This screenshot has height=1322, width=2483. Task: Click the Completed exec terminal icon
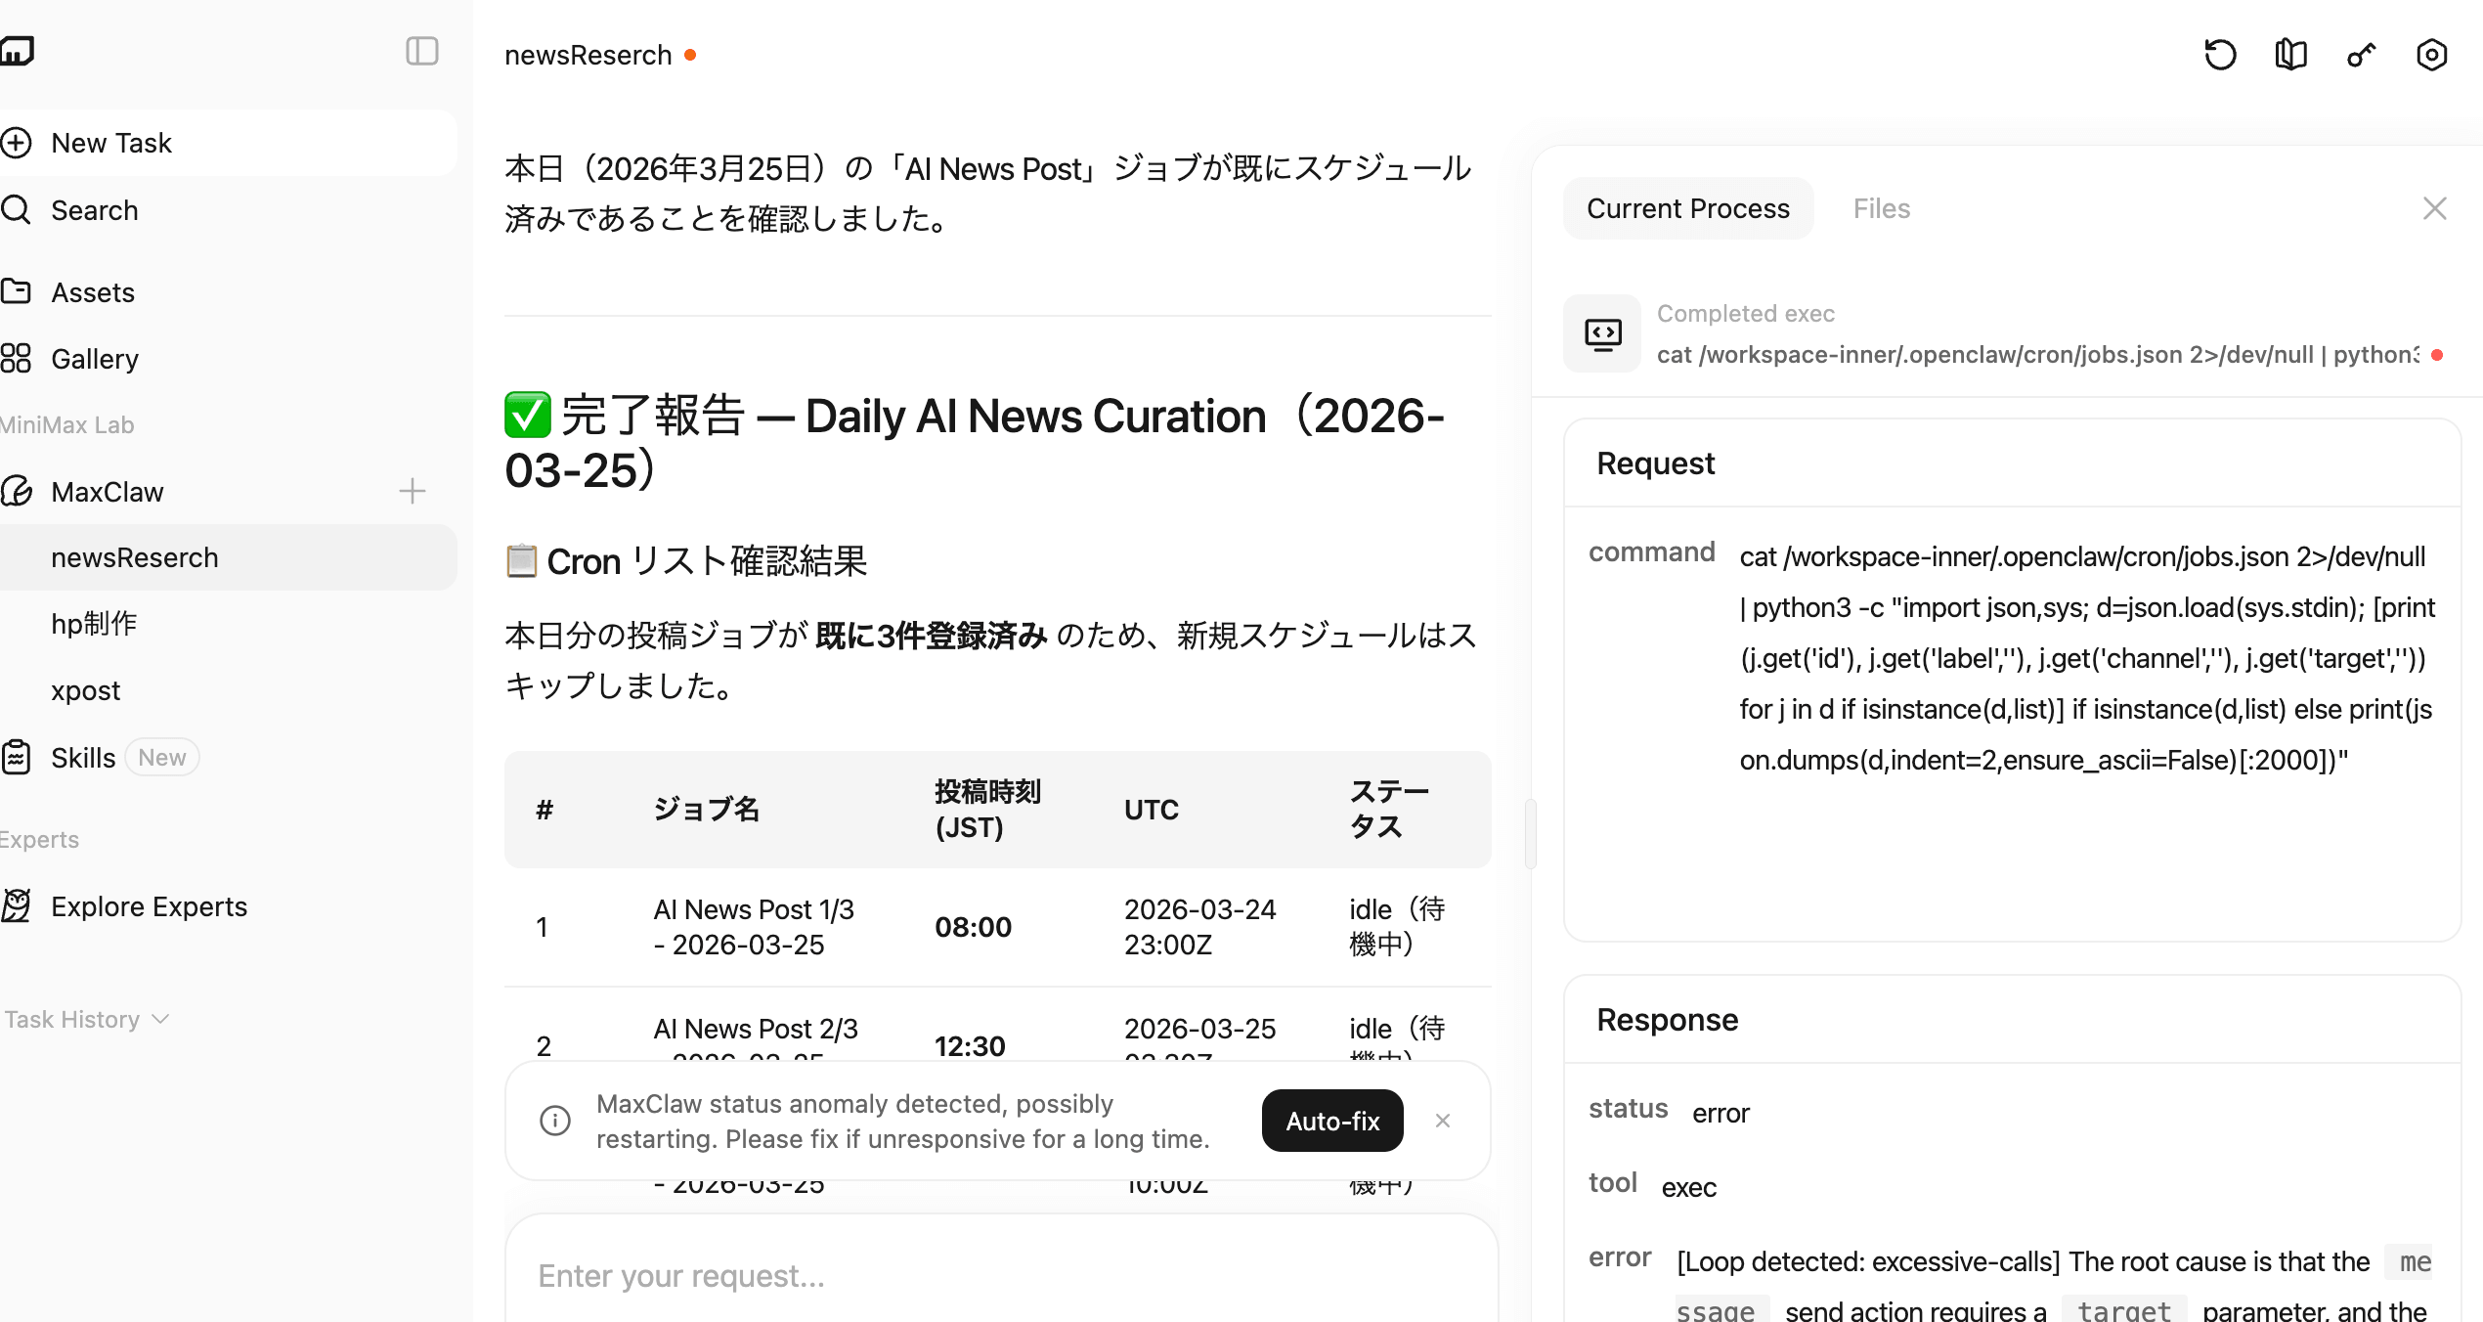click(1602, 334)
